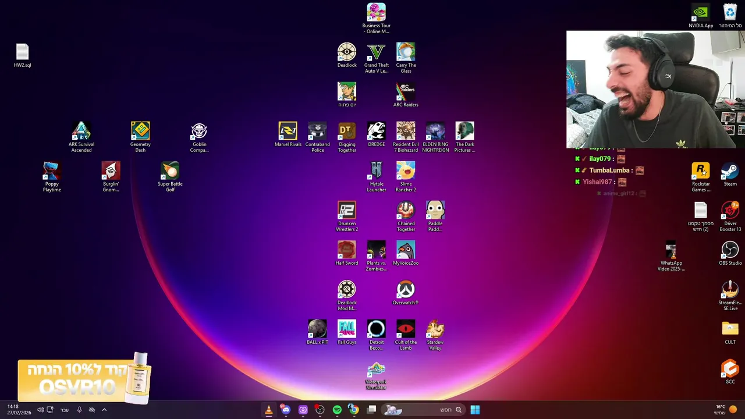Open the volume control in tray
Image resolution: width=745 pixels, height=419 pixels.
pos(41,410)
